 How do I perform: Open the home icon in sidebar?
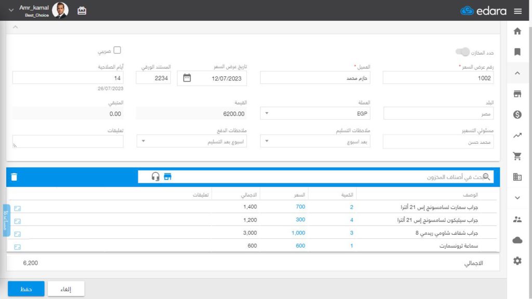(517, 31)
